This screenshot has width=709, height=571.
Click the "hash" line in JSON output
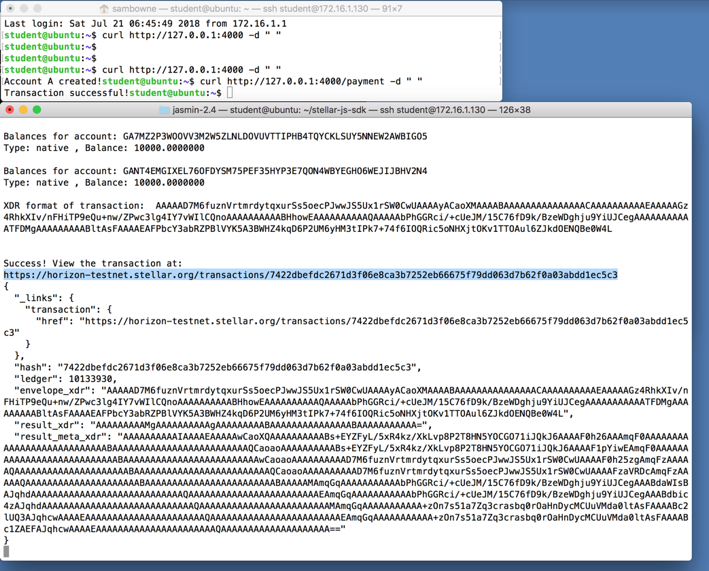coord(218,367)
